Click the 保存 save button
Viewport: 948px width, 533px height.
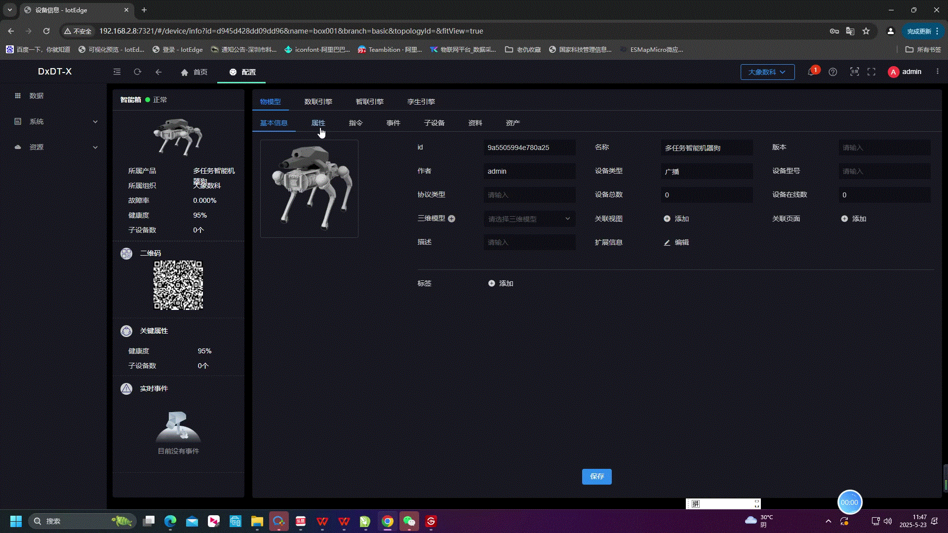pos(596,476)
